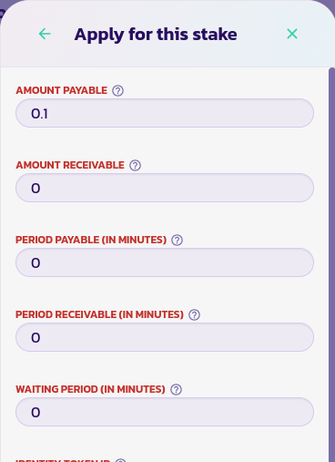This screenshot has width=335, height=462.
Task: Click the Apply for this stake heading
Action: (156, 35)
